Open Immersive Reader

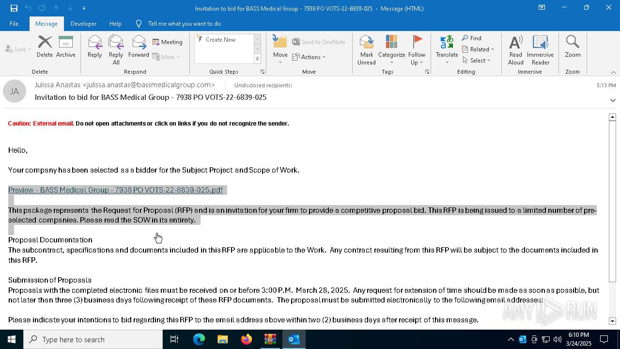540,50
